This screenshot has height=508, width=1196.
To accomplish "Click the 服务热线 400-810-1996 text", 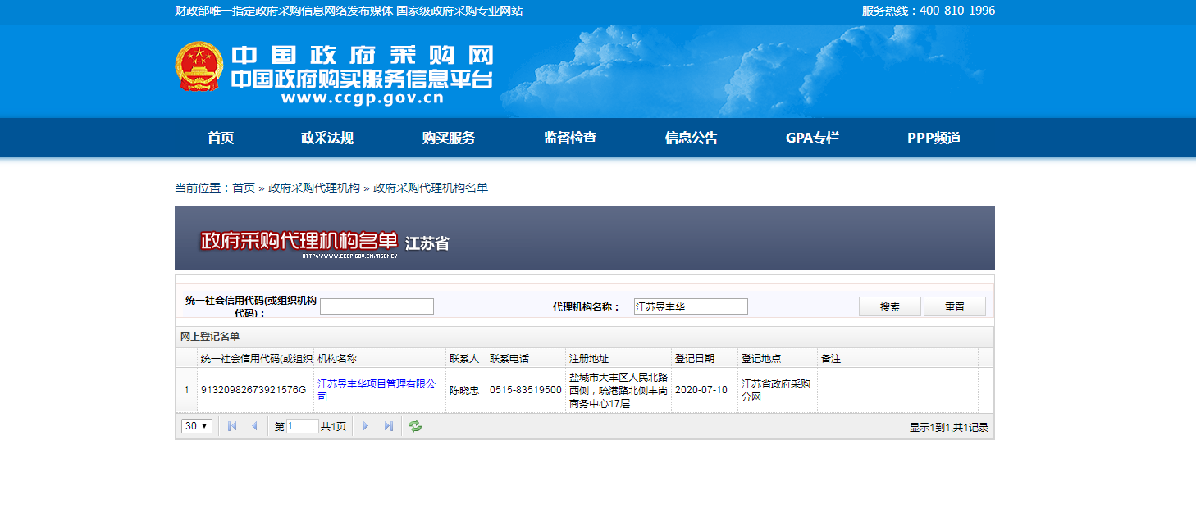I will pyautogui.click(x=929, y=11).
